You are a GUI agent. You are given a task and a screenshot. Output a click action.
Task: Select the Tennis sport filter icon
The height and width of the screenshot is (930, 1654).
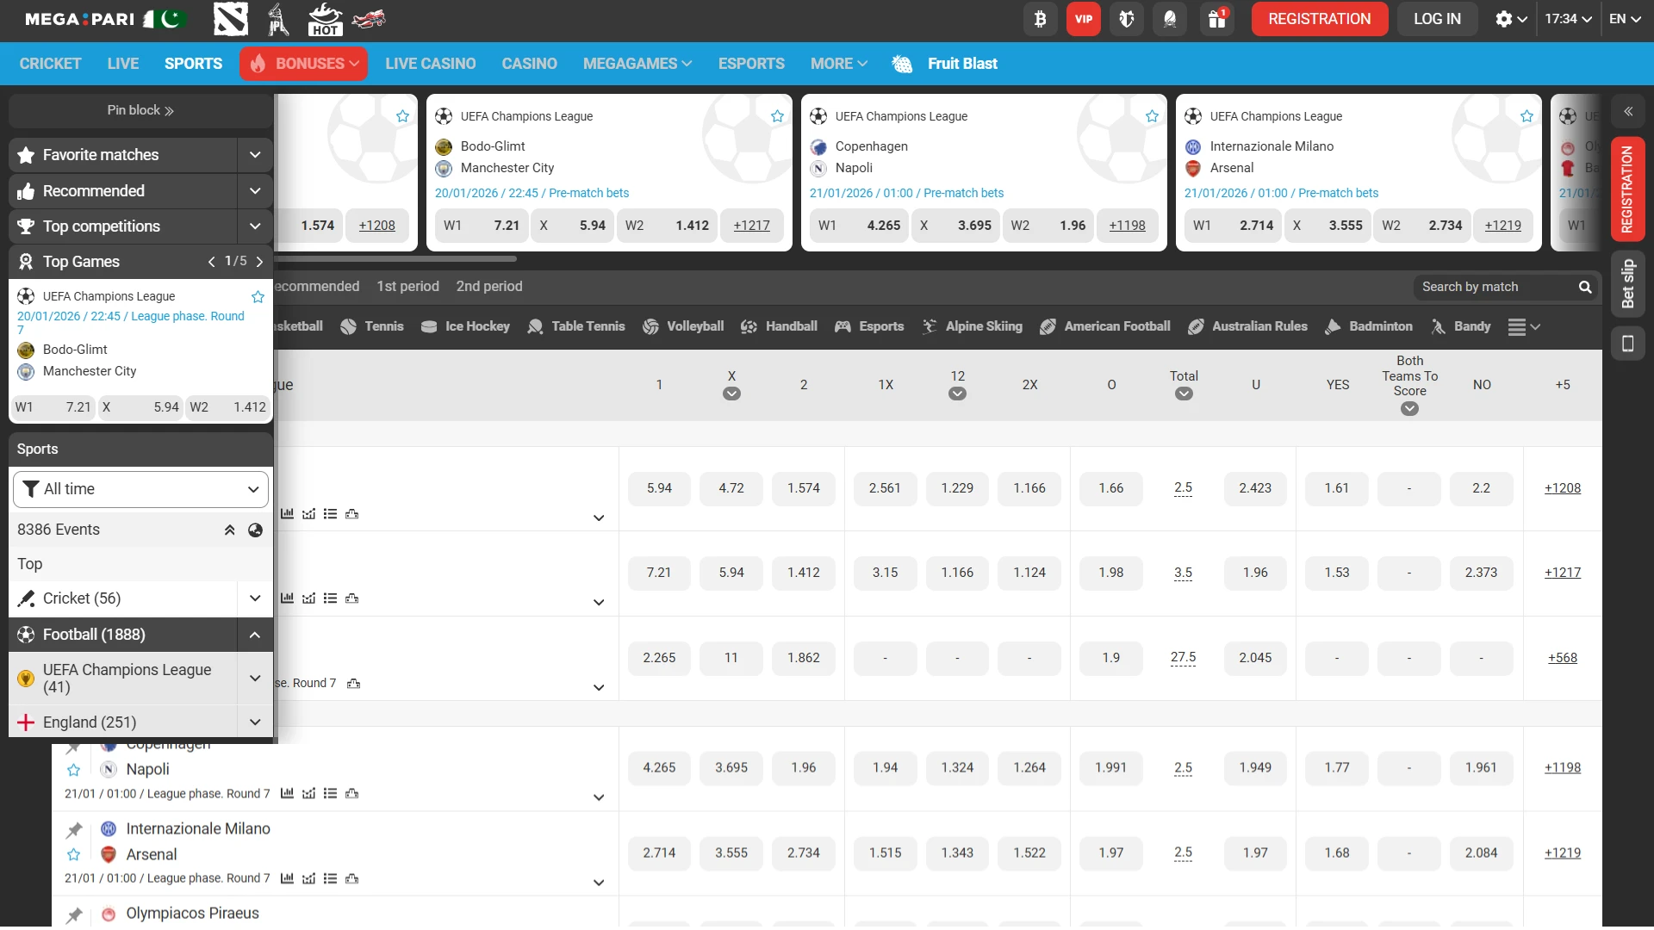click(x=349, y=326)
